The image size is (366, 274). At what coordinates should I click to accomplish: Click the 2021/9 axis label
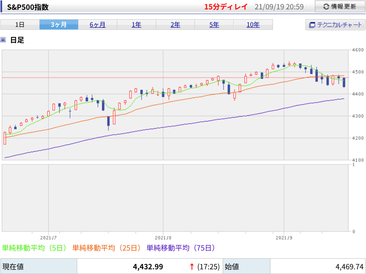coord(284,238)
